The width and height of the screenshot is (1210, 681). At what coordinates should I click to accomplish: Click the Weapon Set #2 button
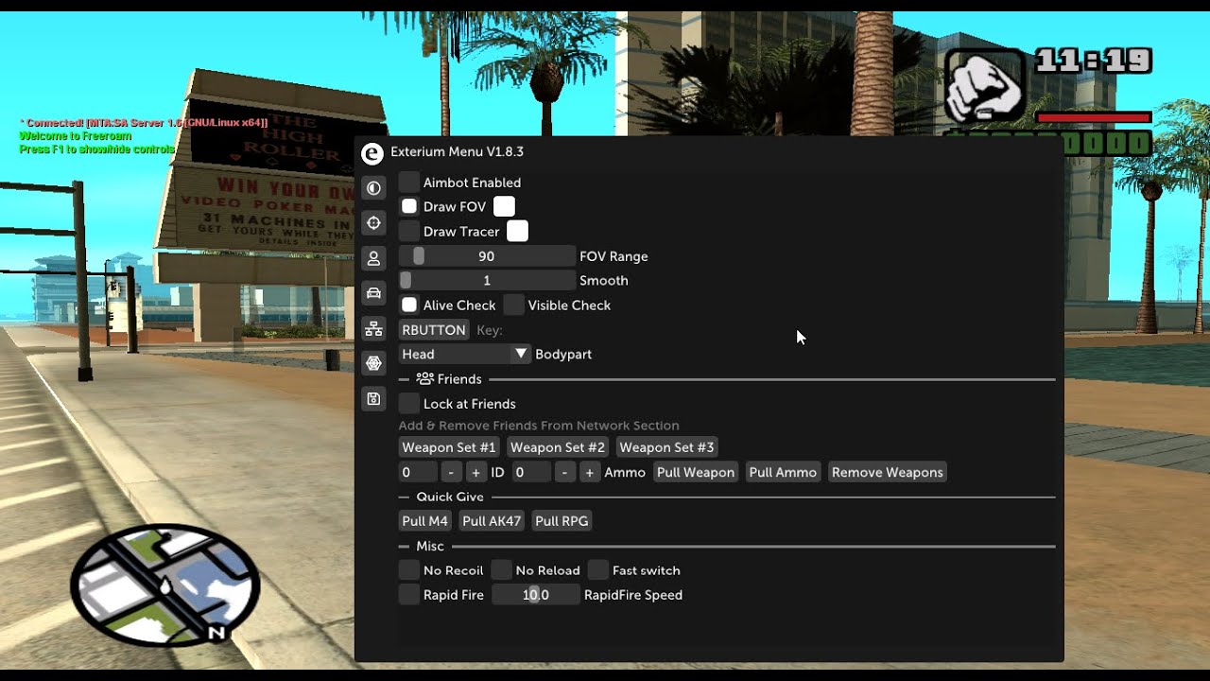[x=558, y=446]
